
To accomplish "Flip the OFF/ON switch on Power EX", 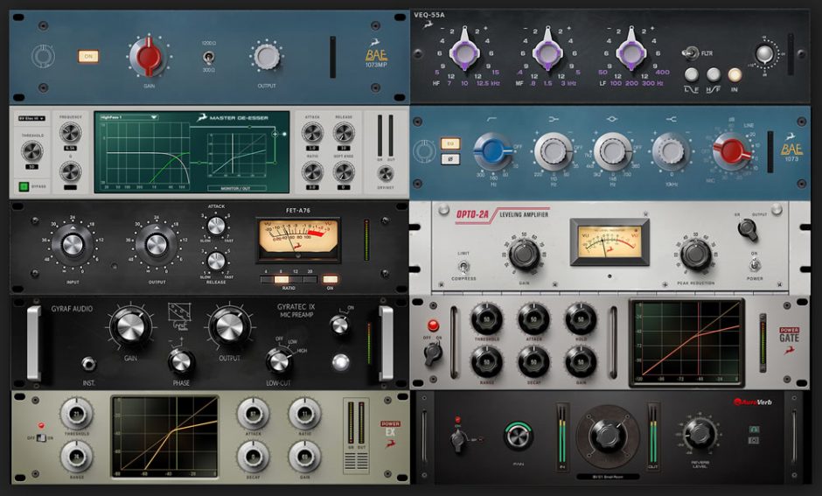I will point(41,437).
